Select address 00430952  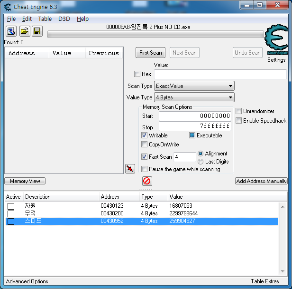click(x=112, y=221)
